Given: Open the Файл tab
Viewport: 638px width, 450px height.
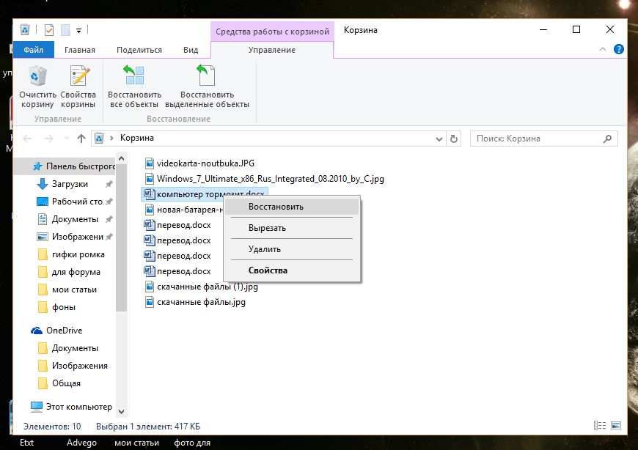Looking at the screenshot, I should coord(33,50).
